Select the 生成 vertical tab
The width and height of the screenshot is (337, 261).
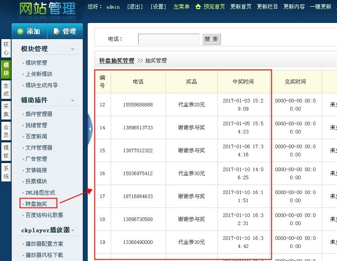[x=6, y=89]
